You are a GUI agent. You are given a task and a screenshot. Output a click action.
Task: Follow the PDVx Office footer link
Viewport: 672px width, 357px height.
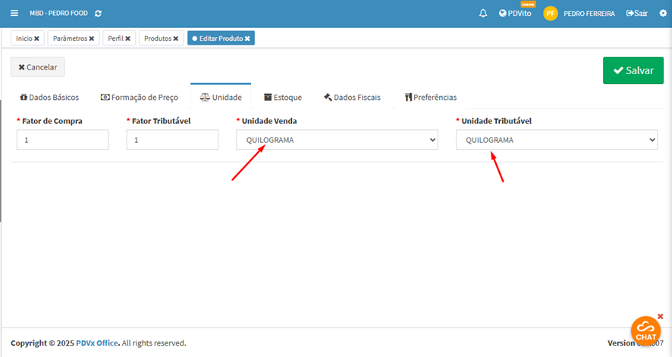(x=97, y=343)
